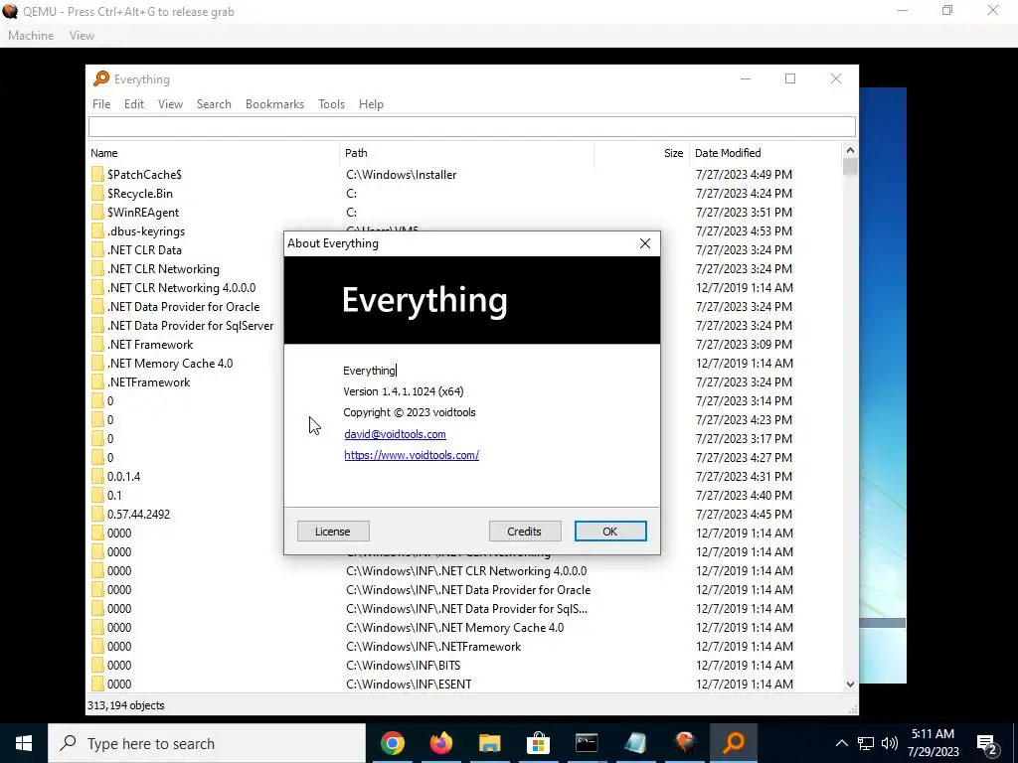Screen dimensions: 1018x763
Task: Close the About Everything dialog
Action: (644, 243)
